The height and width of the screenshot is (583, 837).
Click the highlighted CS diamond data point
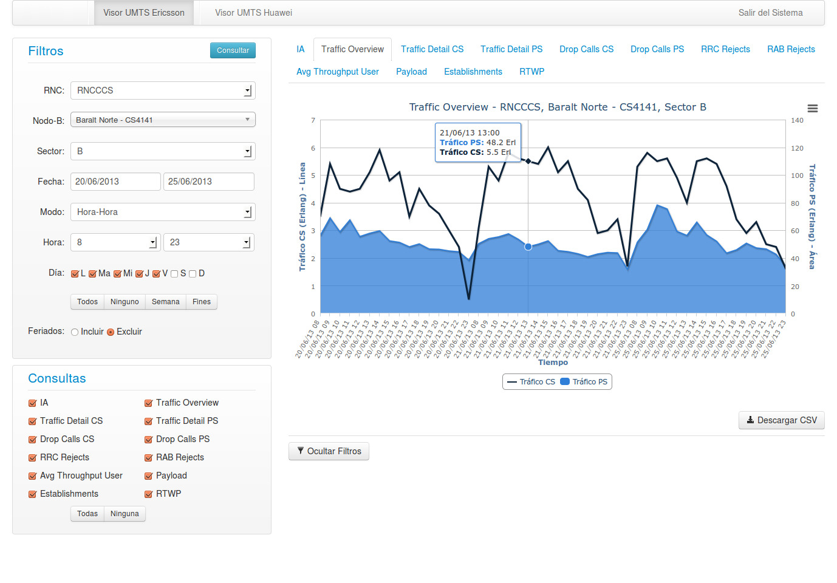[x=528, y=161]
